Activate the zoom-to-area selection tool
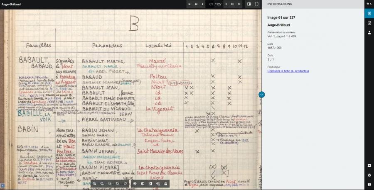The height and width of the screenshot is (190, 374). pyautogui.click(x=110, y=184)
